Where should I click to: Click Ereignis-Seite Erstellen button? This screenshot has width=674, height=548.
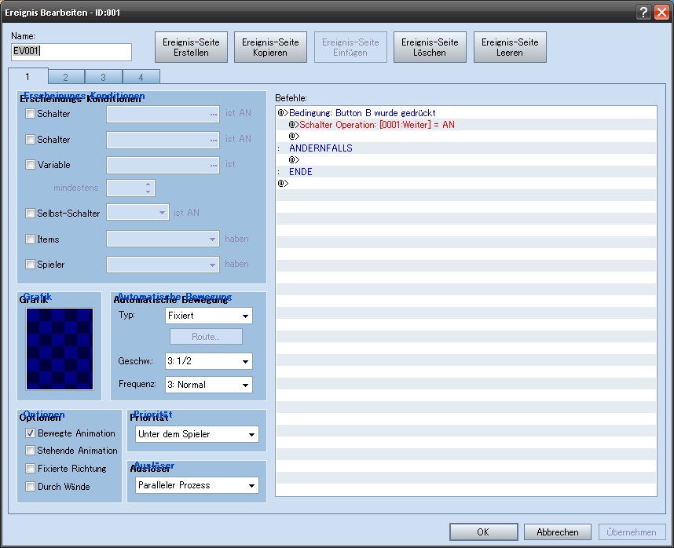(191, 47)
